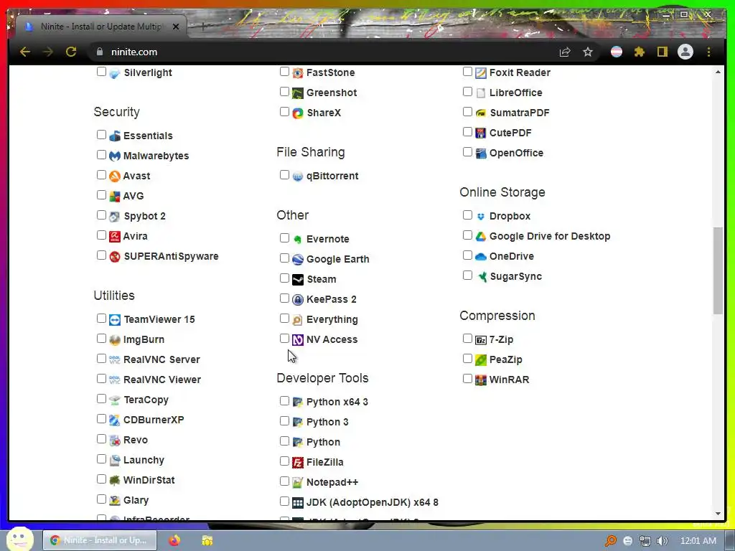Image resolution: width=735 pixels, height=551 pixels.
Task: Go back to the previous page
Action: pos(25,52)
